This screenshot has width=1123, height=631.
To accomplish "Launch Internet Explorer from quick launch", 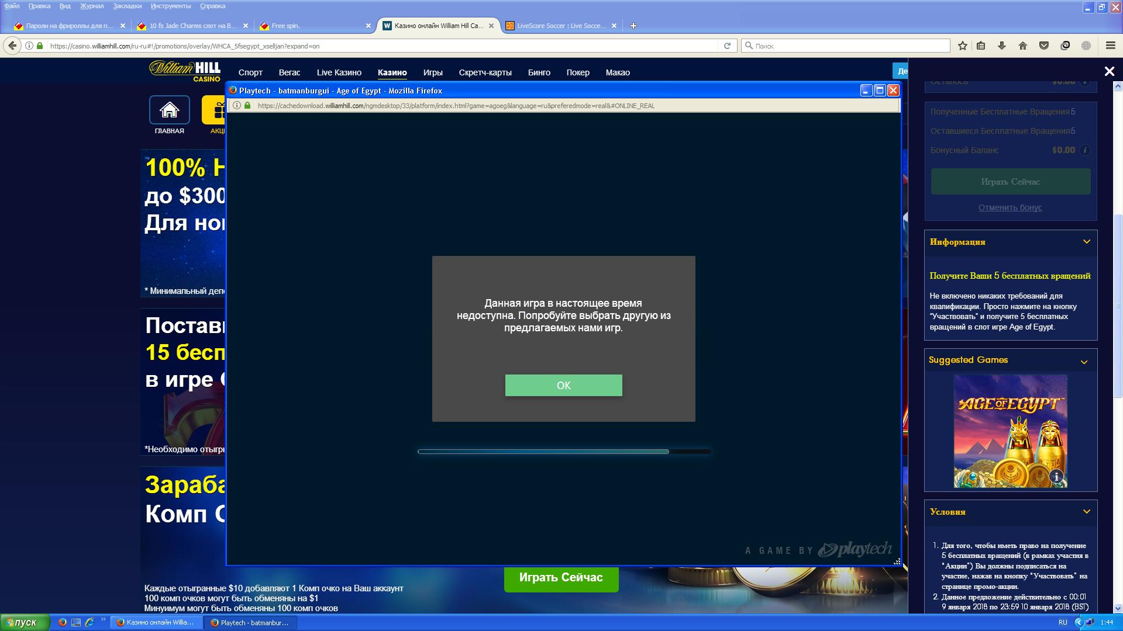I will pyautogui.click(x=89, y=623).
